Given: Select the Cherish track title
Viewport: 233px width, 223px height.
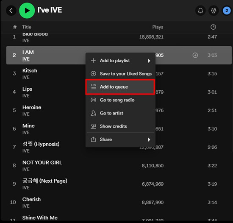Looking at the screenshot, I should [x=31, y=199].
